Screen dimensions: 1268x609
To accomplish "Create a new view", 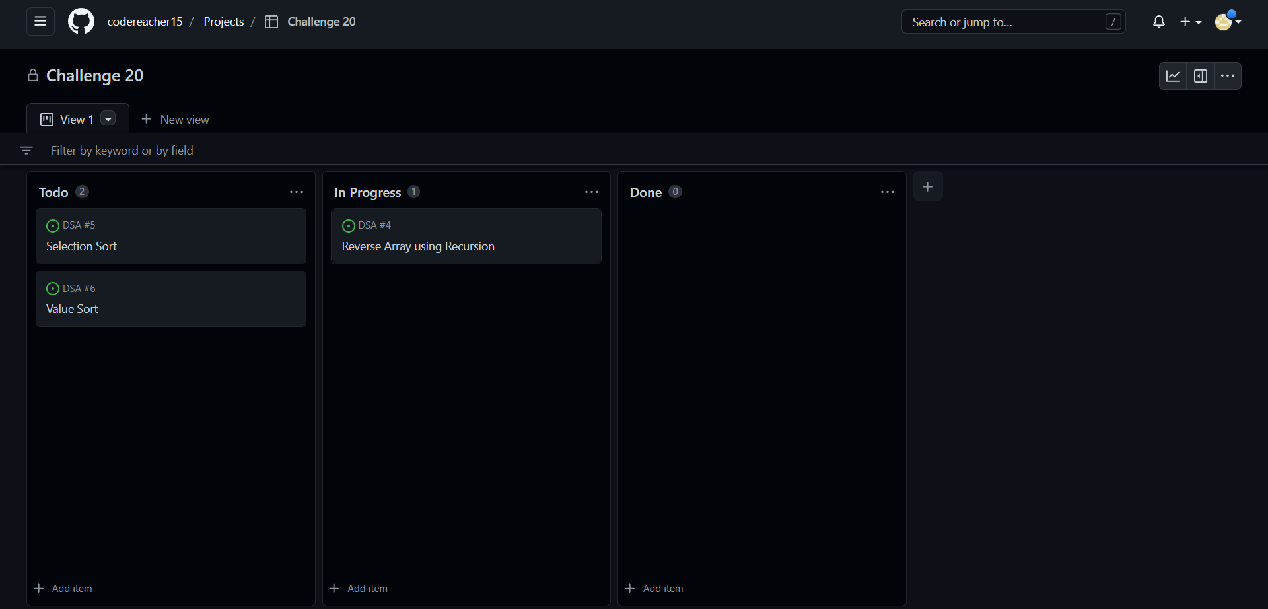I will coord(175,119).
